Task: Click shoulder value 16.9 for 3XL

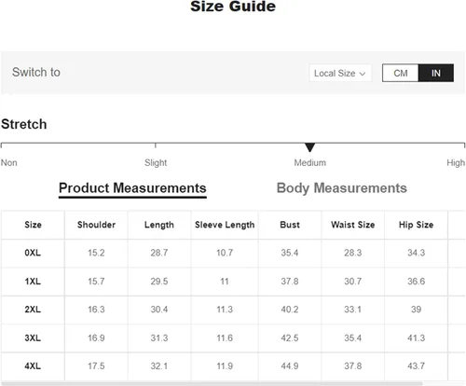Action: pyautogui.click(x=96, y=338)
